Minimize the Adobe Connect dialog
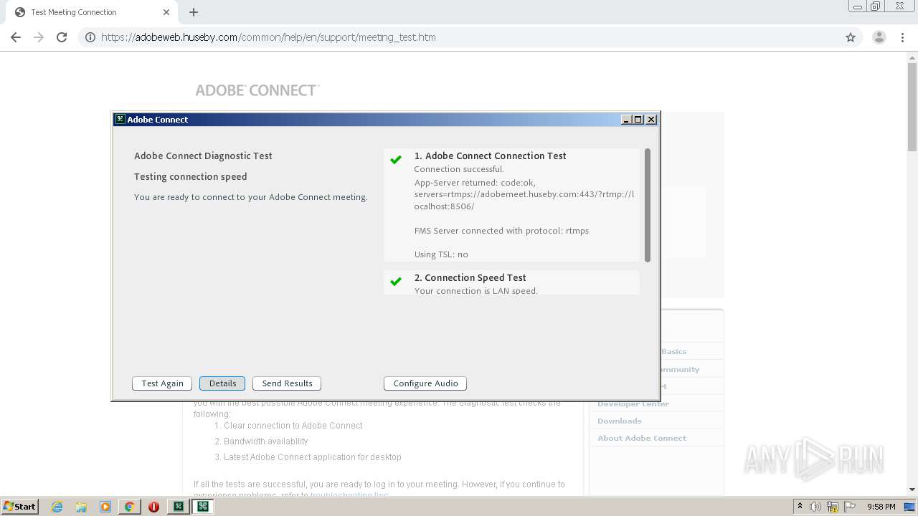This screenshot has height=516, width=918. [626, 120]
